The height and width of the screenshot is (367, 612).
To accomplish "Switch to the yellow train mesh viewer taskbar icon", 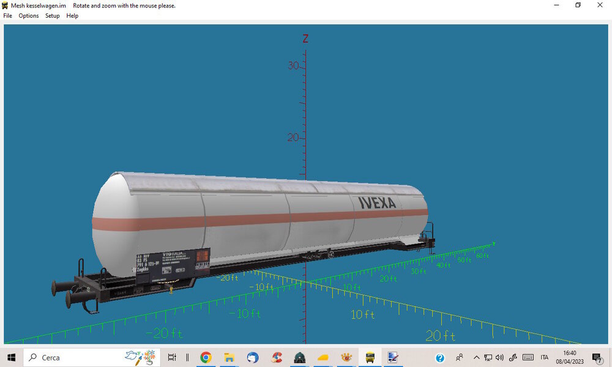I will [x=370, y=357].
